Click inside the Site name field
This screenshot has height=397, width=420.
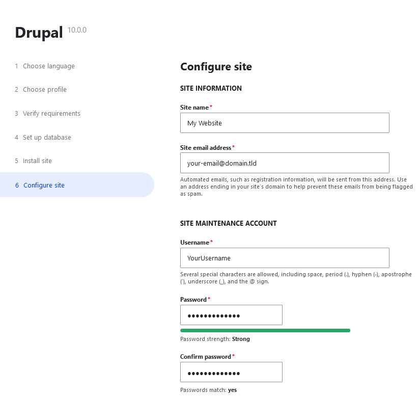point(284,123)
